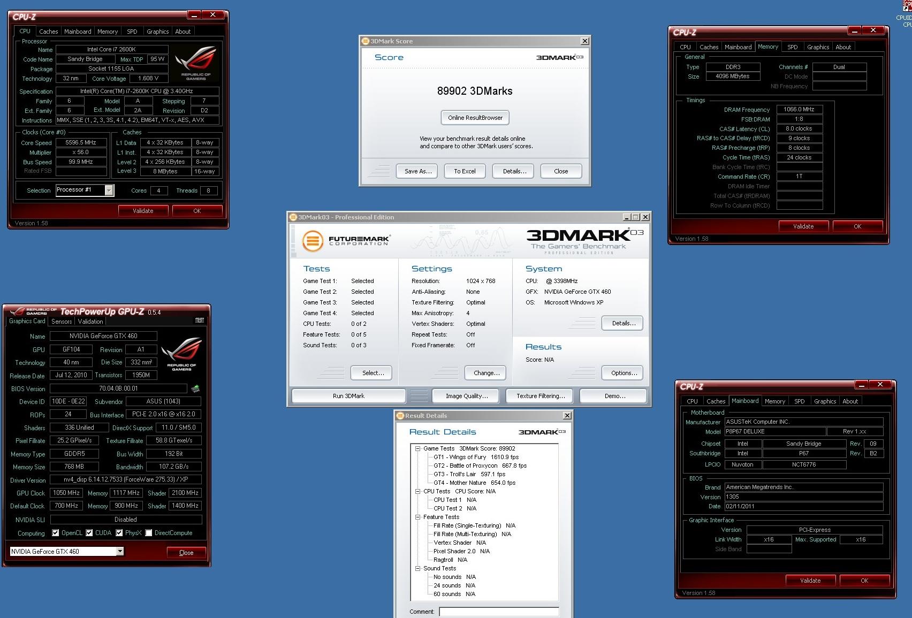This screenshot has height=618, width=912.
Task: Select GT1 - Wings of Fury result row
Action: click(x=476, y=457)
